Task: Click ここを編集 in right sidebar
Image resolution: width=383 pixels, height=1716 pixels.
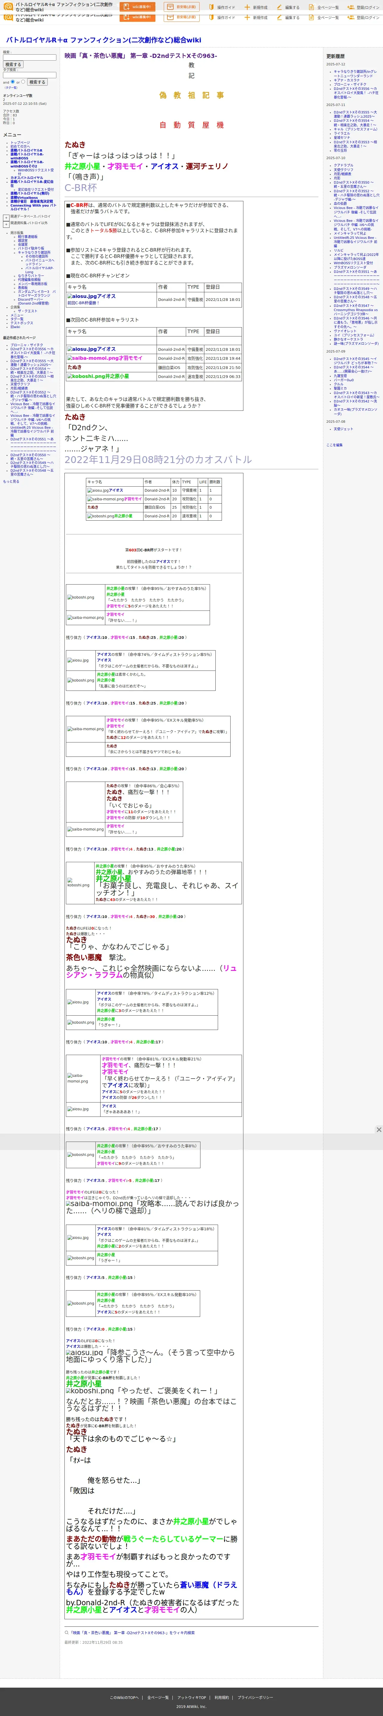Action: pos(334,445)
